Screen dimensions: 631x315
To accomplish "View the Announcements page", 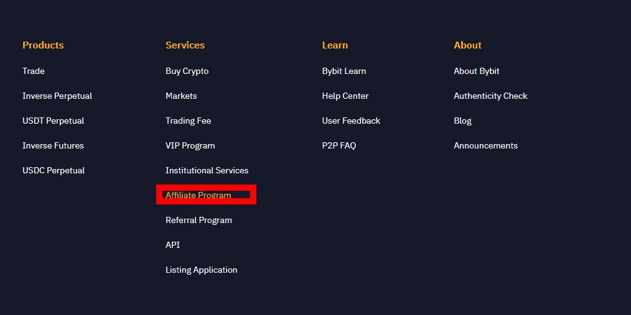I will pos(486,146).
